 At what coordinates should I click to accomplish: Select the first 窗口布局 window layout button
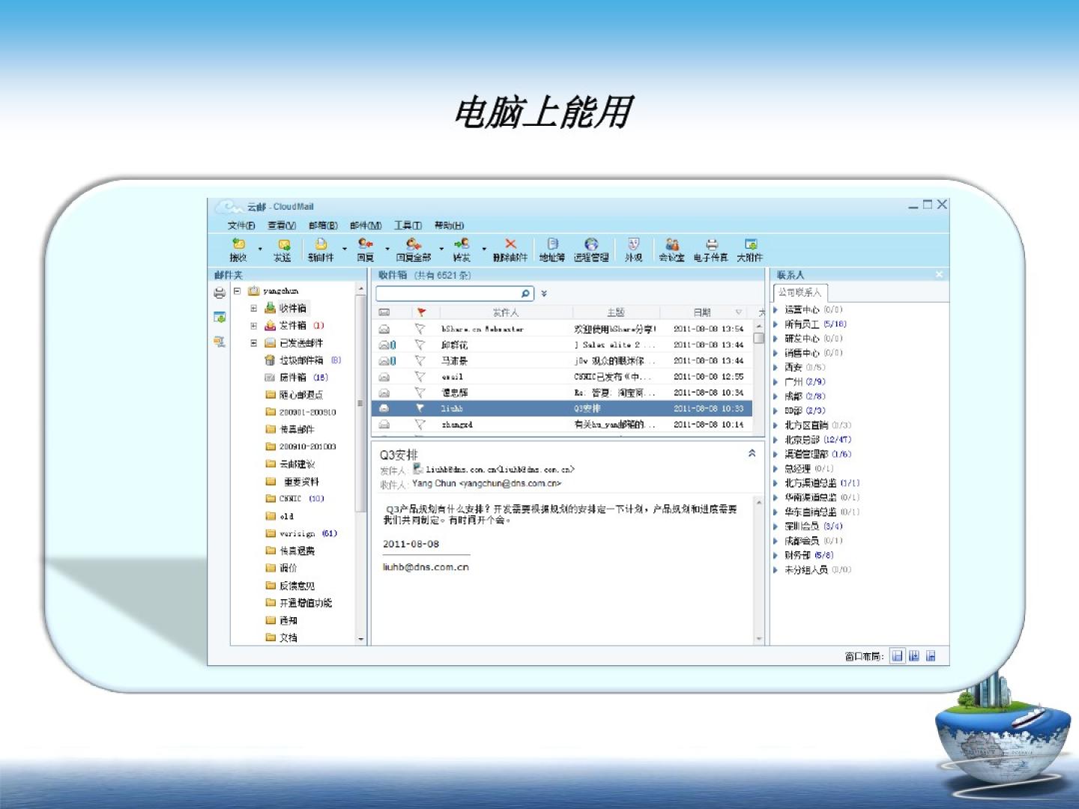pos(897,656)
